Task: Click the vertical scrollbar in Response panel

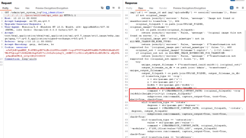Action: tap(245, 41)
